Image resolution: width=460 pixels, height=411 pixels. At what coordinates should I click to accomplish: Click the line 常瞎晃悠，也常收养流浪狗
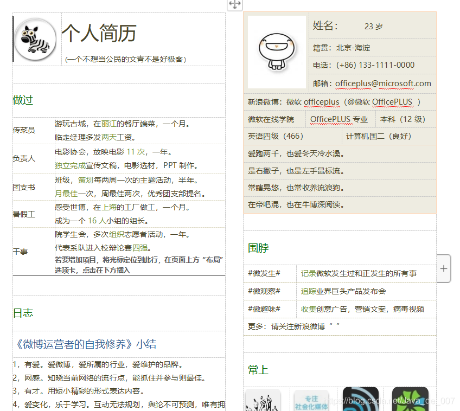pyautogui.click(x=296, y=188)
